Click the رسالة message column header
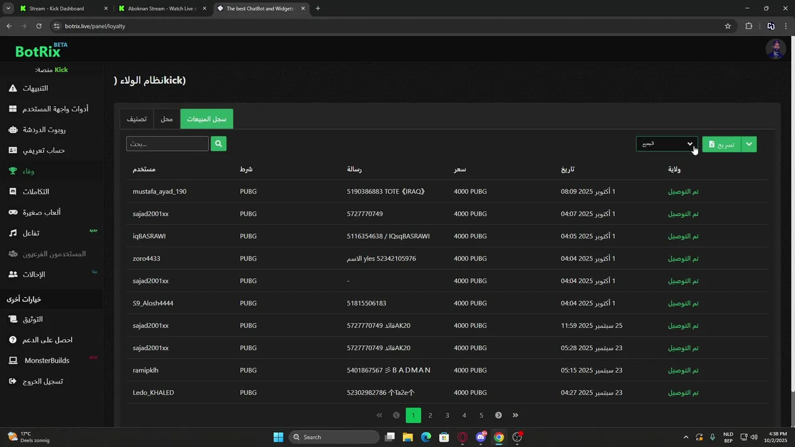The width and height of the screenshot is (795, 447). (354, 169)
